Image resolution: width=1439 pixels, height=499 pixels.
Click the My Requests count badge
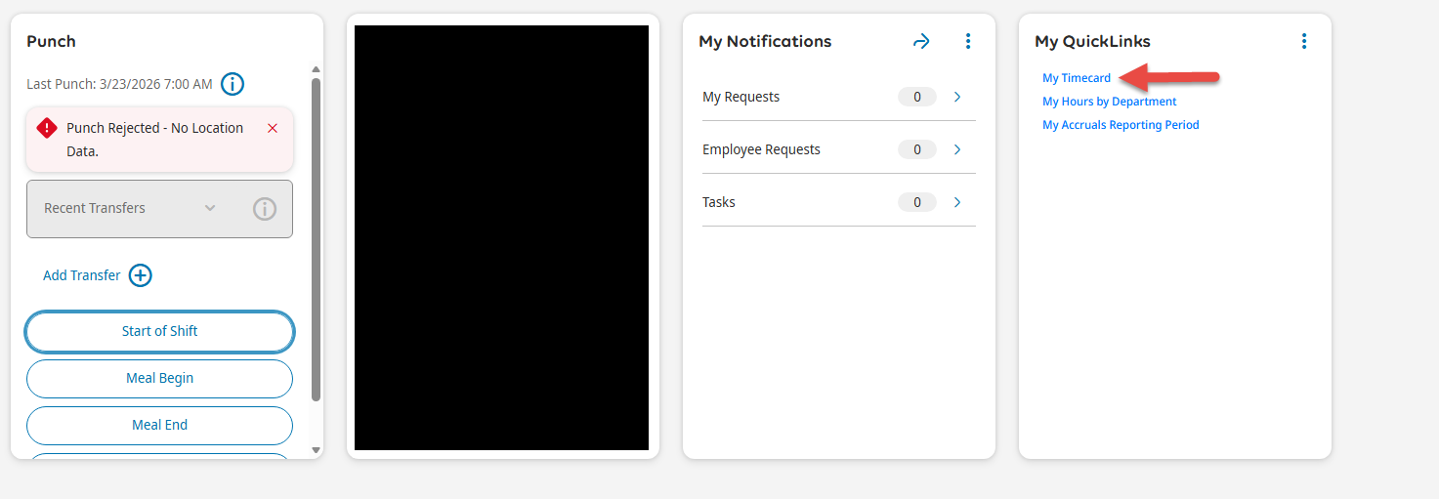(917, 97)
